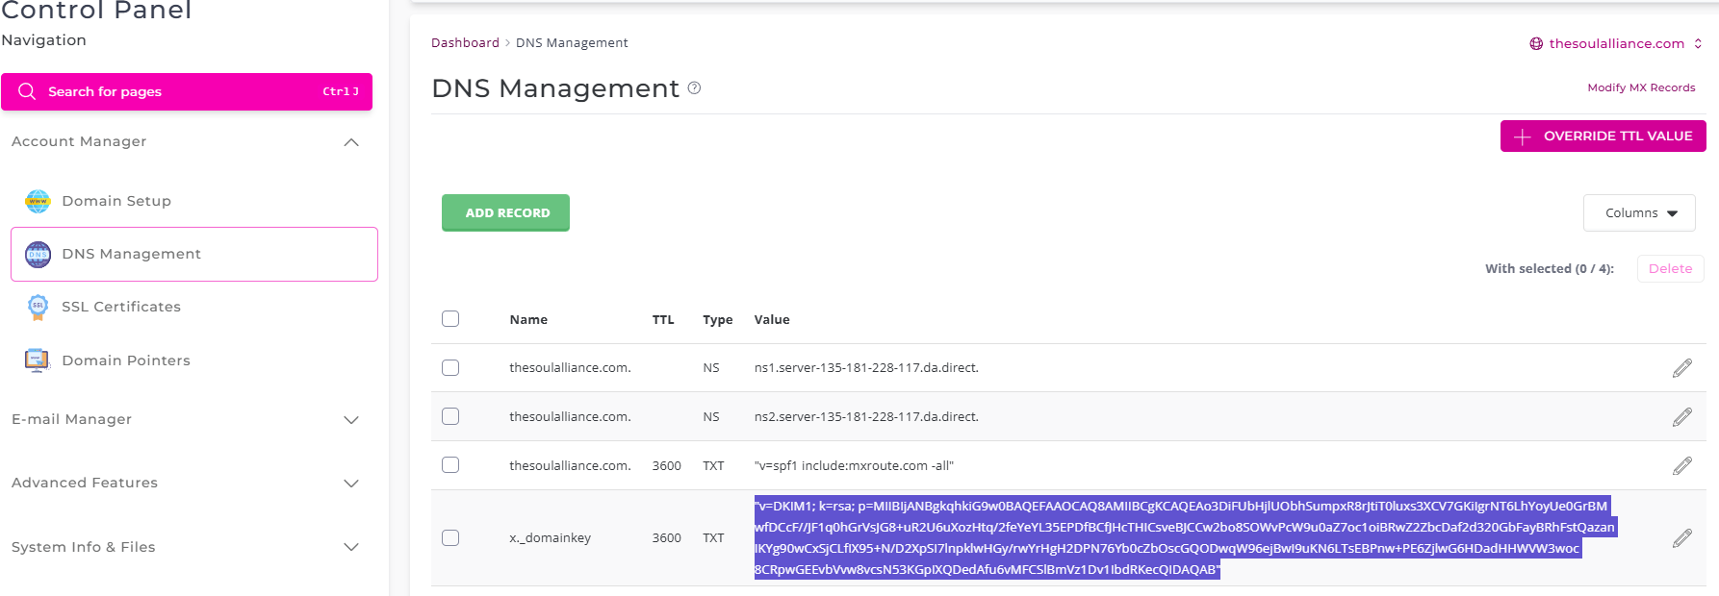Open help icon beside DNS Management title
Viewport: 1719px width, 596px height.
[694, 88]
